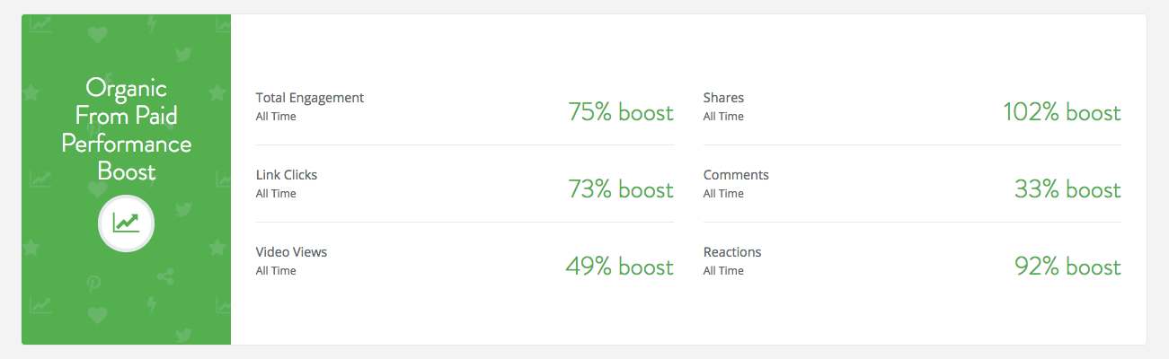The height and width of the screenshot is (359, 1169).
Task: Click All Time under Video Views
Action: click(276, 271)
